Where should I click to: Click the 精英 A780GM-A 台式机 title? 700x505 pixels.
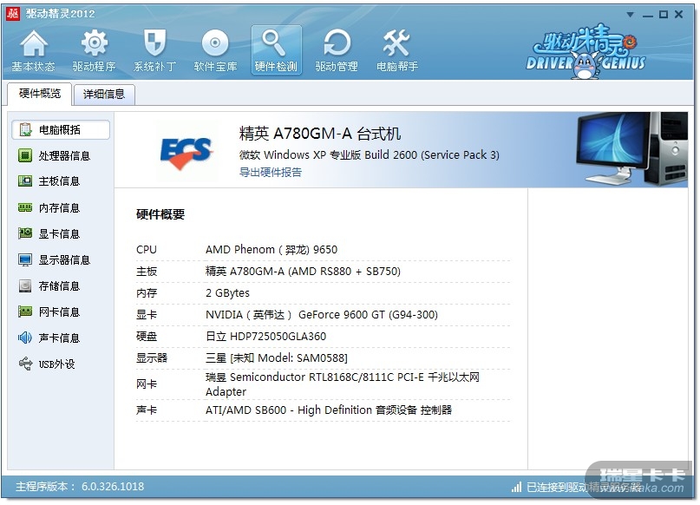[320, 134]
